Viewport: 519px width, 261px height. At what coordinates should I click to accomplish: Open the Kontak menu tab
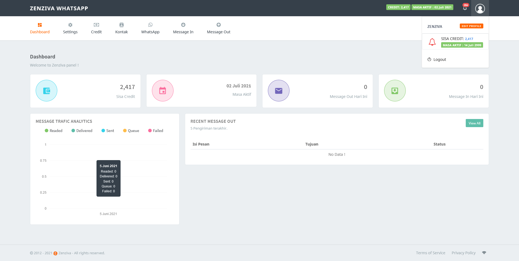[x=122, y=28]
